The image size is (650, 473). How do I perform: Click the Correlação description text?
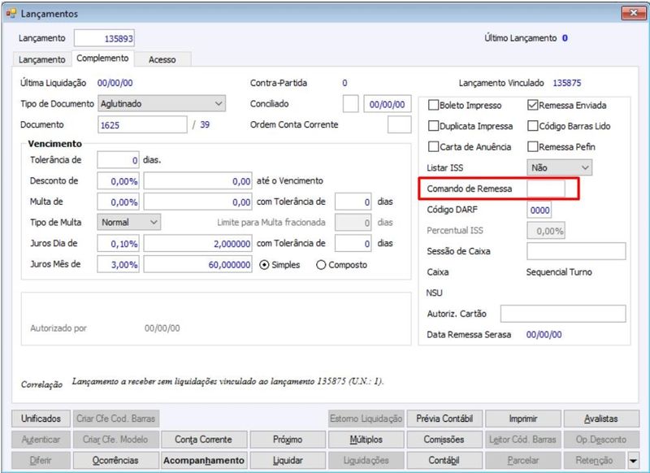(x=227, y=381)
